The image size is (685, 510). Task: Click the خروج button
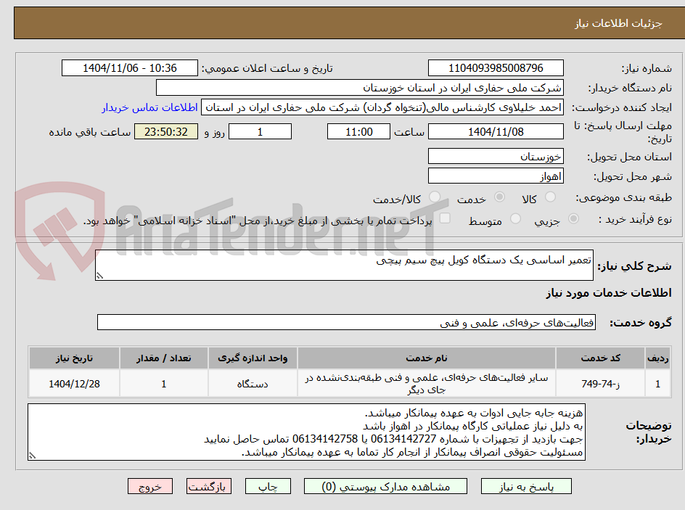click(x=150, y=486)
